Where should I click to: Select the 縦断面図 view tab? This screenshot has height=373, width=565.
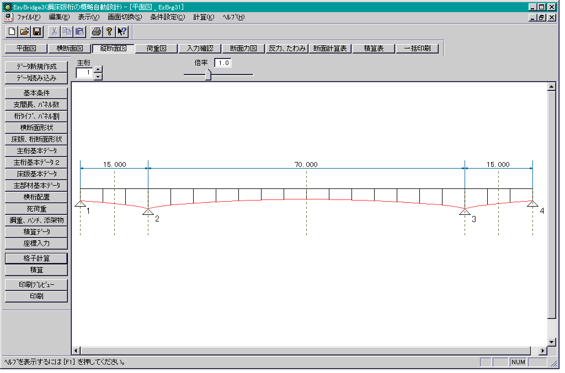(x=113, y=48)
